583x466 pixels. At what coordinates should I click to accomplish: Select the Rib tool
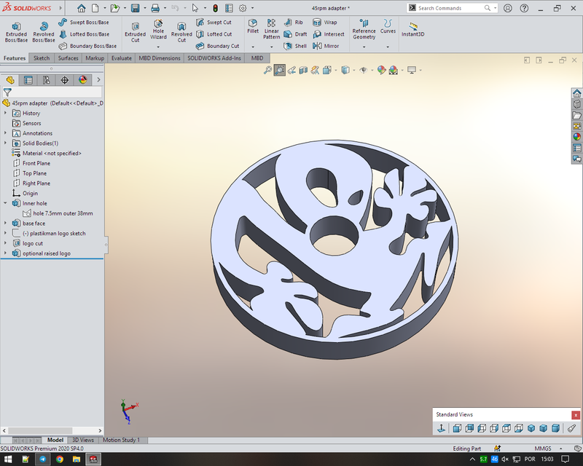294,23
